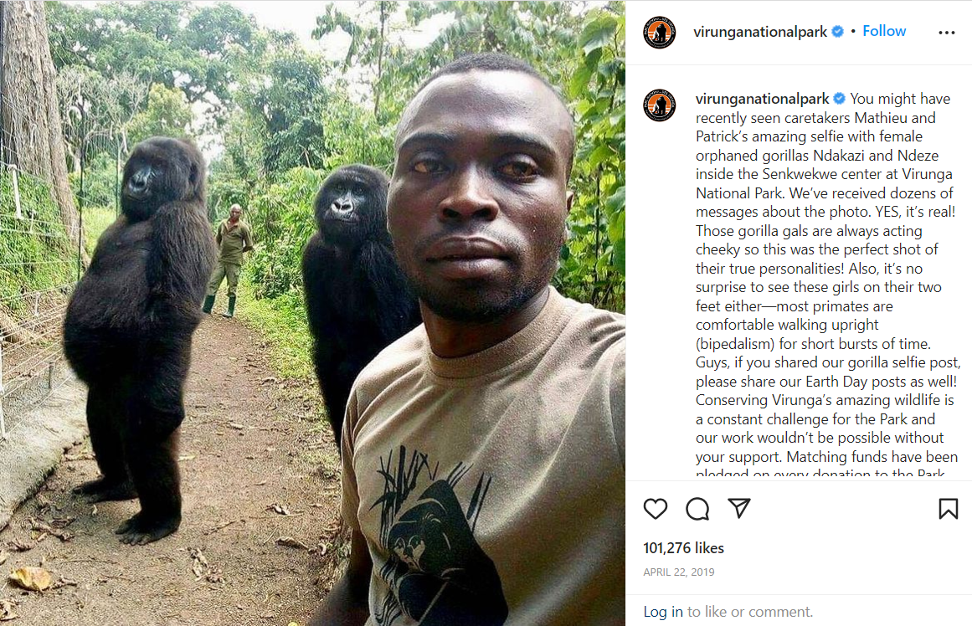Share the post via paper plane icon
The height and width of the screenshot is (626, 972).
coord(739,508)
